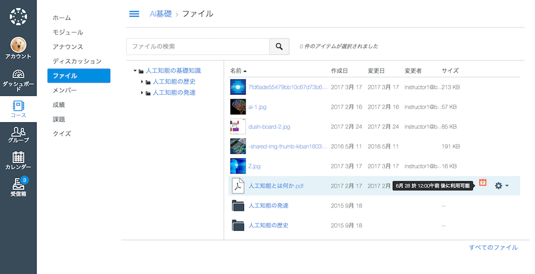Sort by 変更日 column header

[376, 71]
